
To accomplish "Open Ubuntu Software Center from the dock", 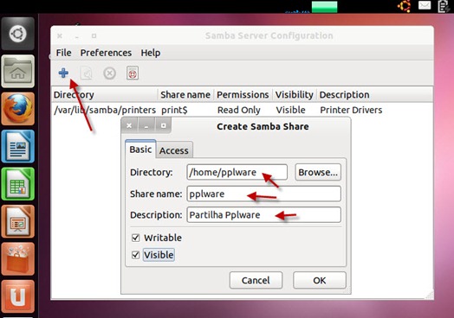I will click(18, 259).
